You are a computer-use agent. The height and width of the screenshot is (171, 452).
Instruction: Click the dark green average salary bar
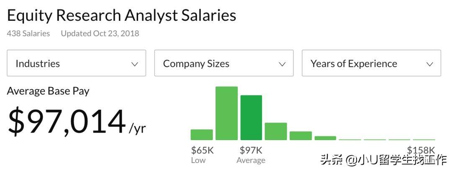(x=251, y=118)
